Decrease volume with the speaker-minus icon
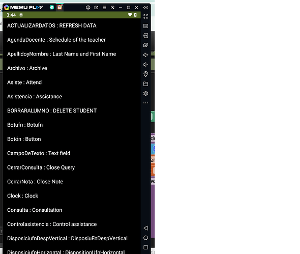 tap(145, 64)
